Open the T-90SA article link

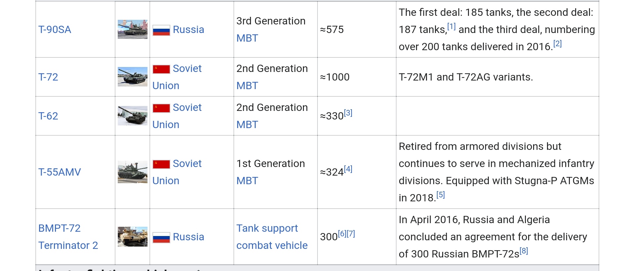click(x=55, y=30)
